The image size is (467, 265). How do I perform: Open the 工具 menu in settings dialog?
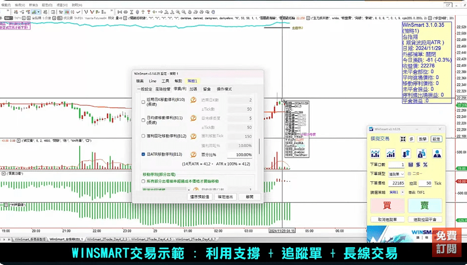(x=165, y=81)
